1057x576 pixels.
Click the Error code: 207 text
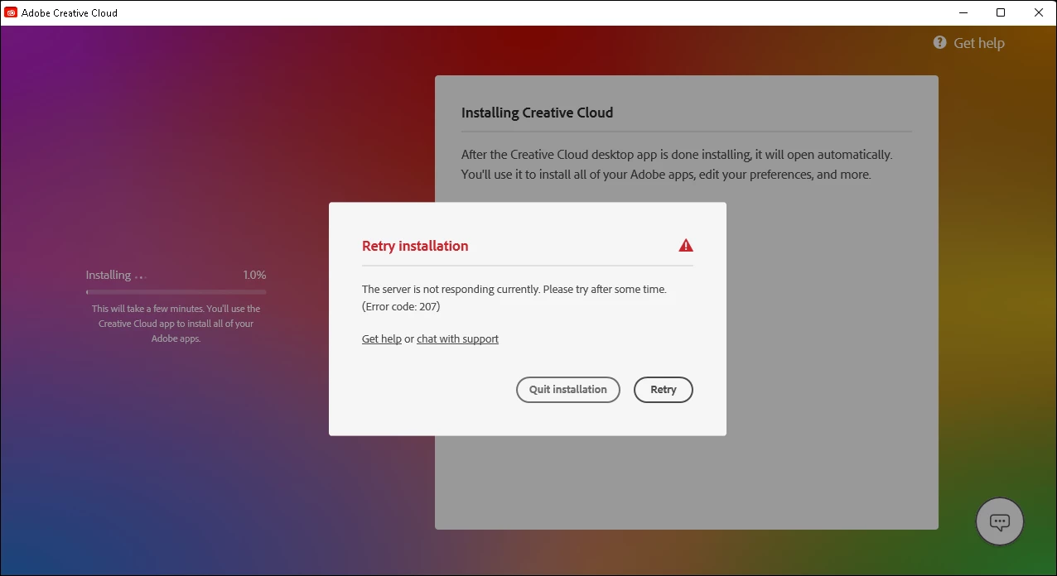[x=401, y=306]
